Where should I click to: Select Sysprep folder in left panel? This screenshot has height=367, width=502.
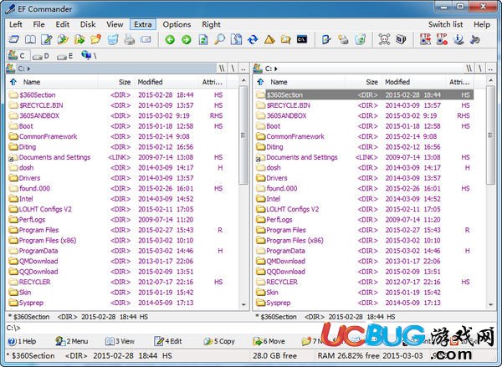(x=31, y=303)
